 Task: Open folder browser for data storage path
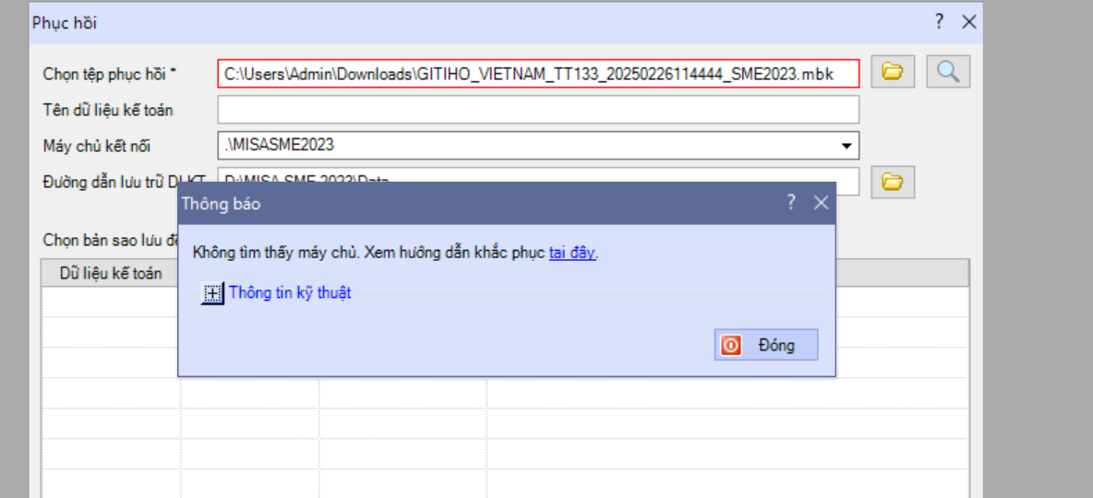point(893,183)
